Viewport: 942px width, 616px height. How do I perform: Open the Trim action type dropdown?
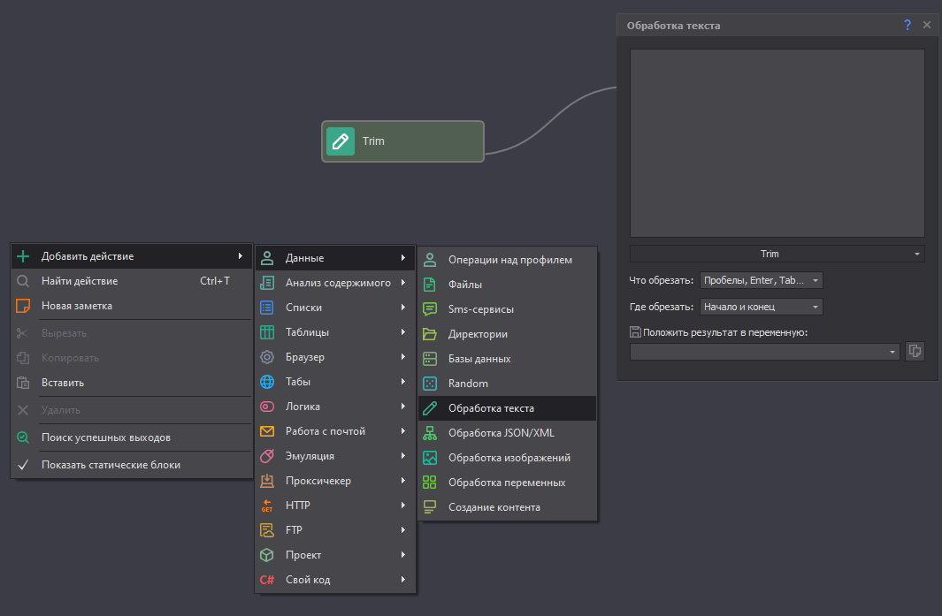[x=777, y=254]
